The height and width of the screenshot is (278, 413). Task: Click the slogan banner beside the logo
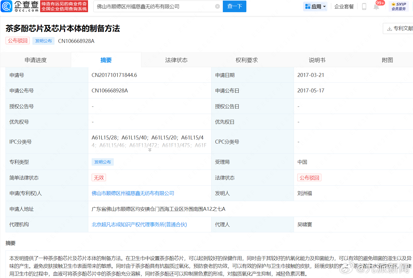click(x=64, y=6)
